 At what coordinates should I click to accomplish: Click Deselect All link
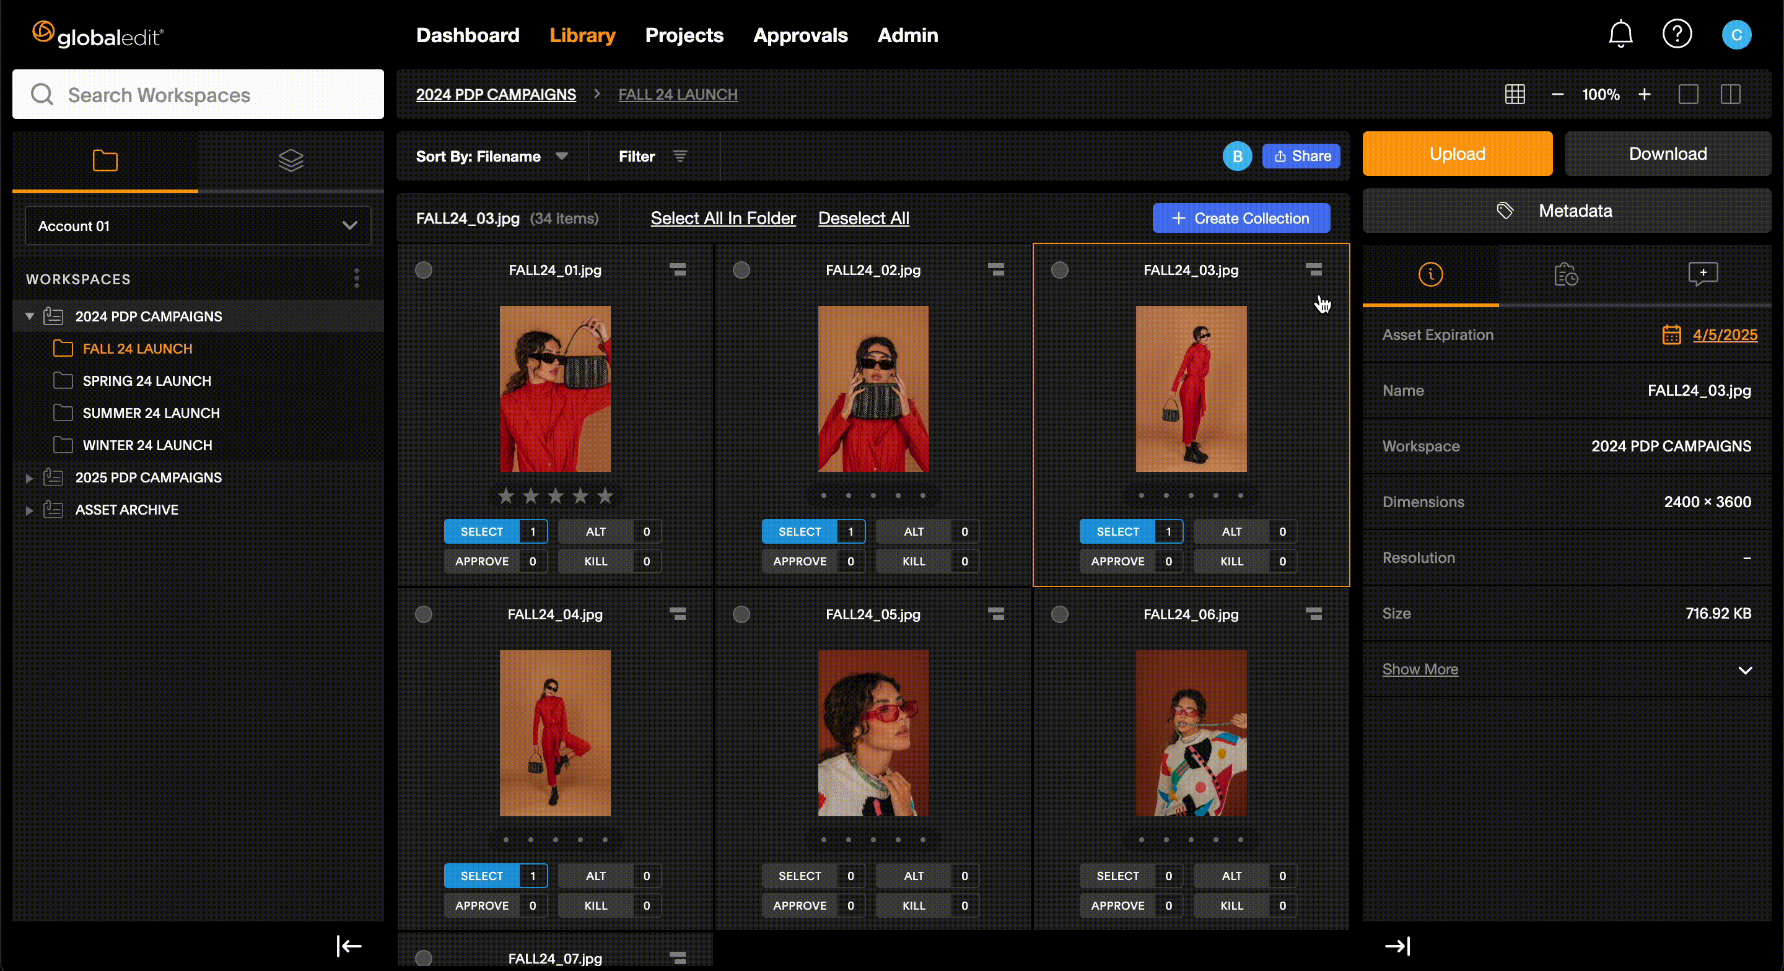tap(863, 218)
